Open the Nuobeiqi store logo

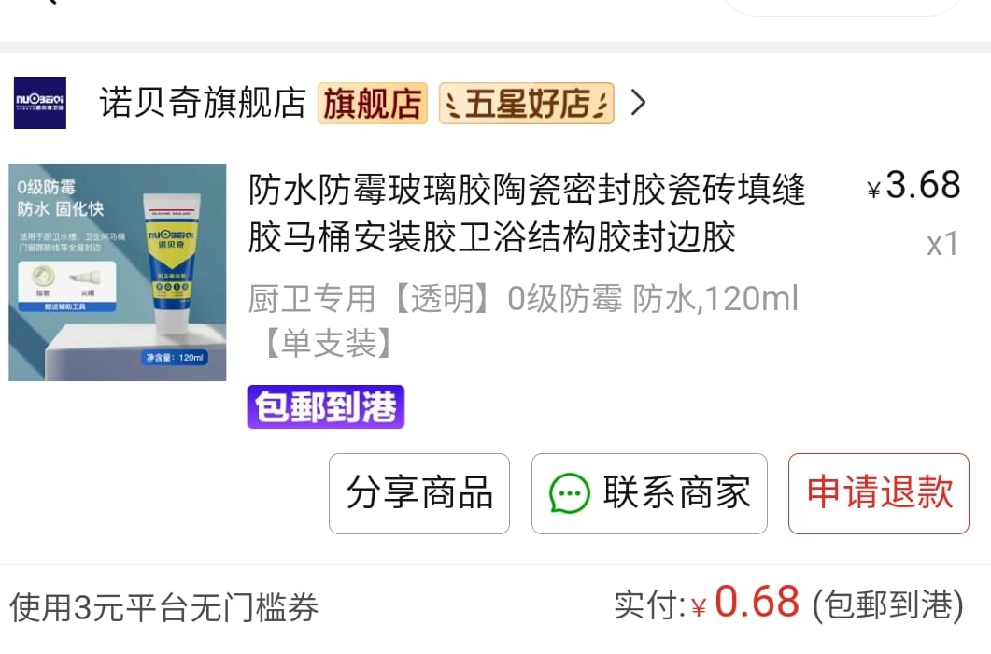(40, 103)
